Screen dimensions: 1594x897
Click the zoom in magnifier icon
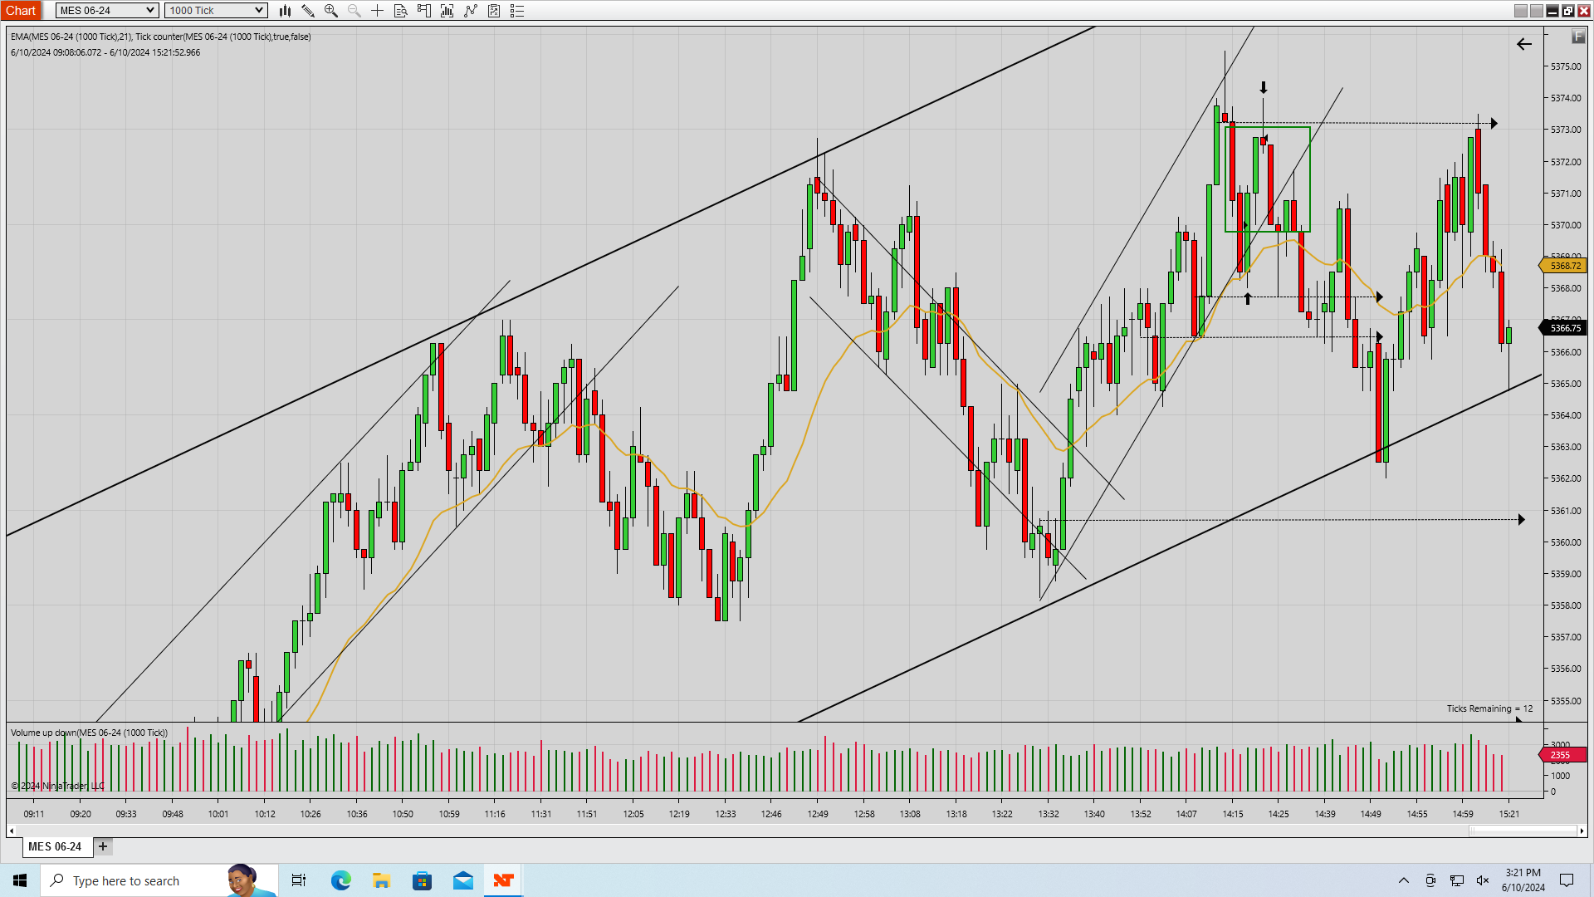(331, 11)
